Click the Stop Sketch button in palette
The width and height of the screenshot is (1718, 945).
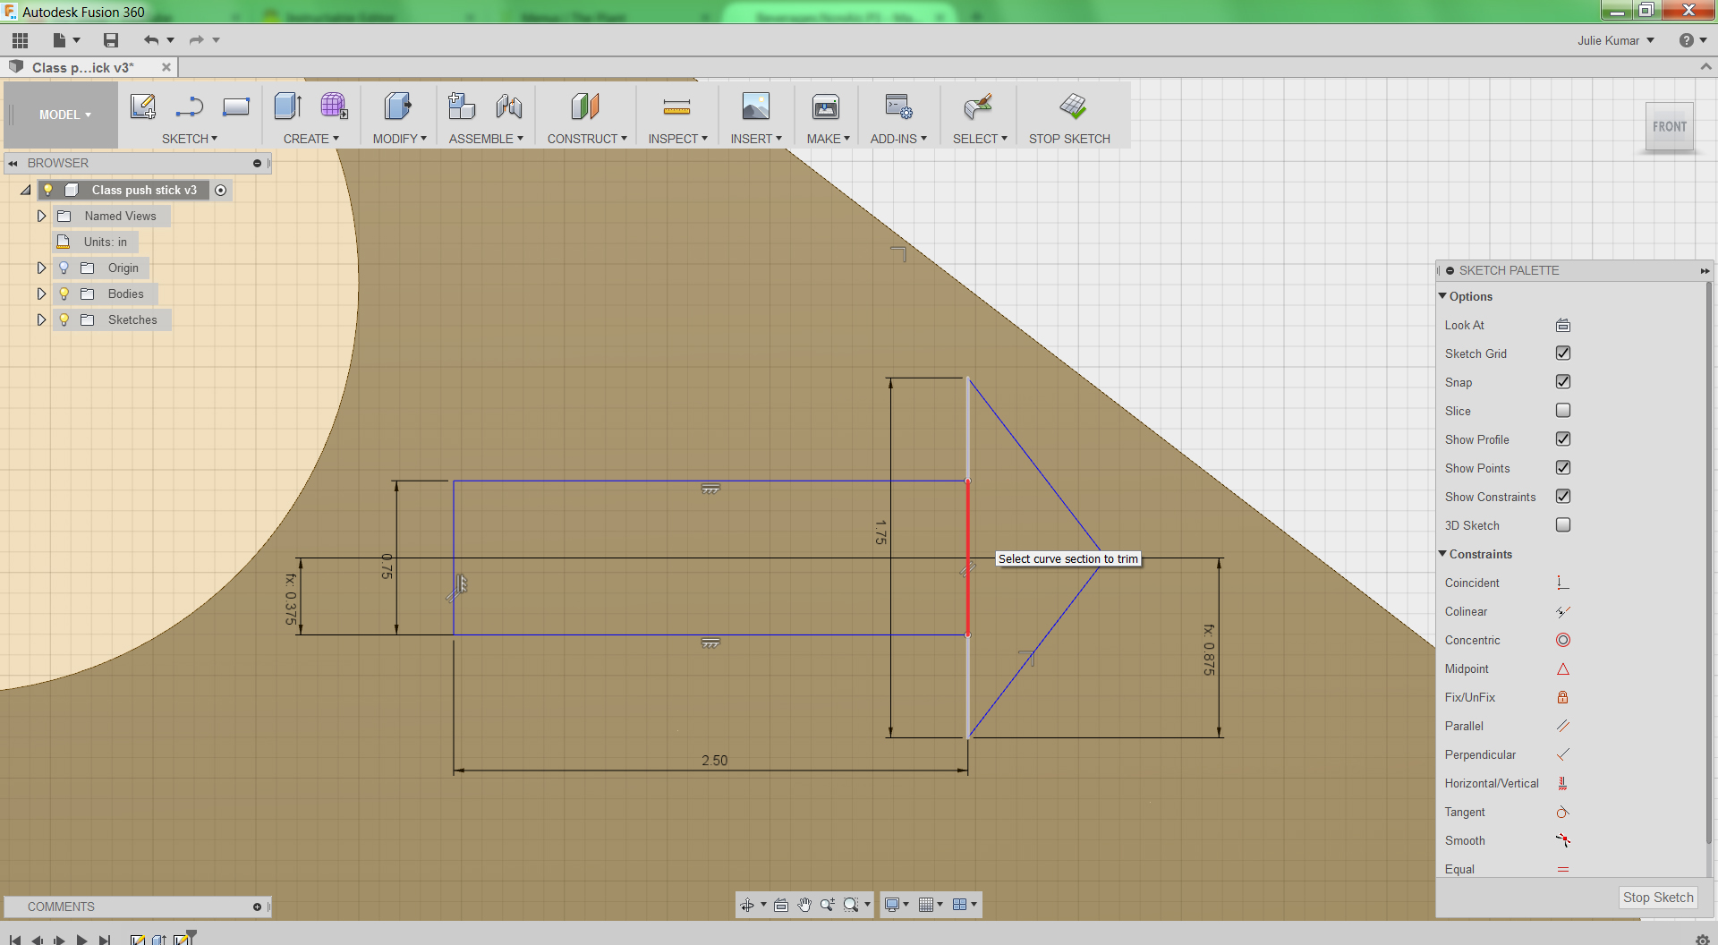(x=1658, y=898)
